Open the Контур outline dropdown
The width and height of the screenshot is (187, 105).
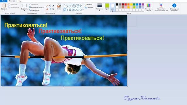89,5
